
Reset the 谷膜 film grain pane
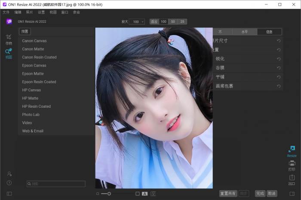pos(279,68)
